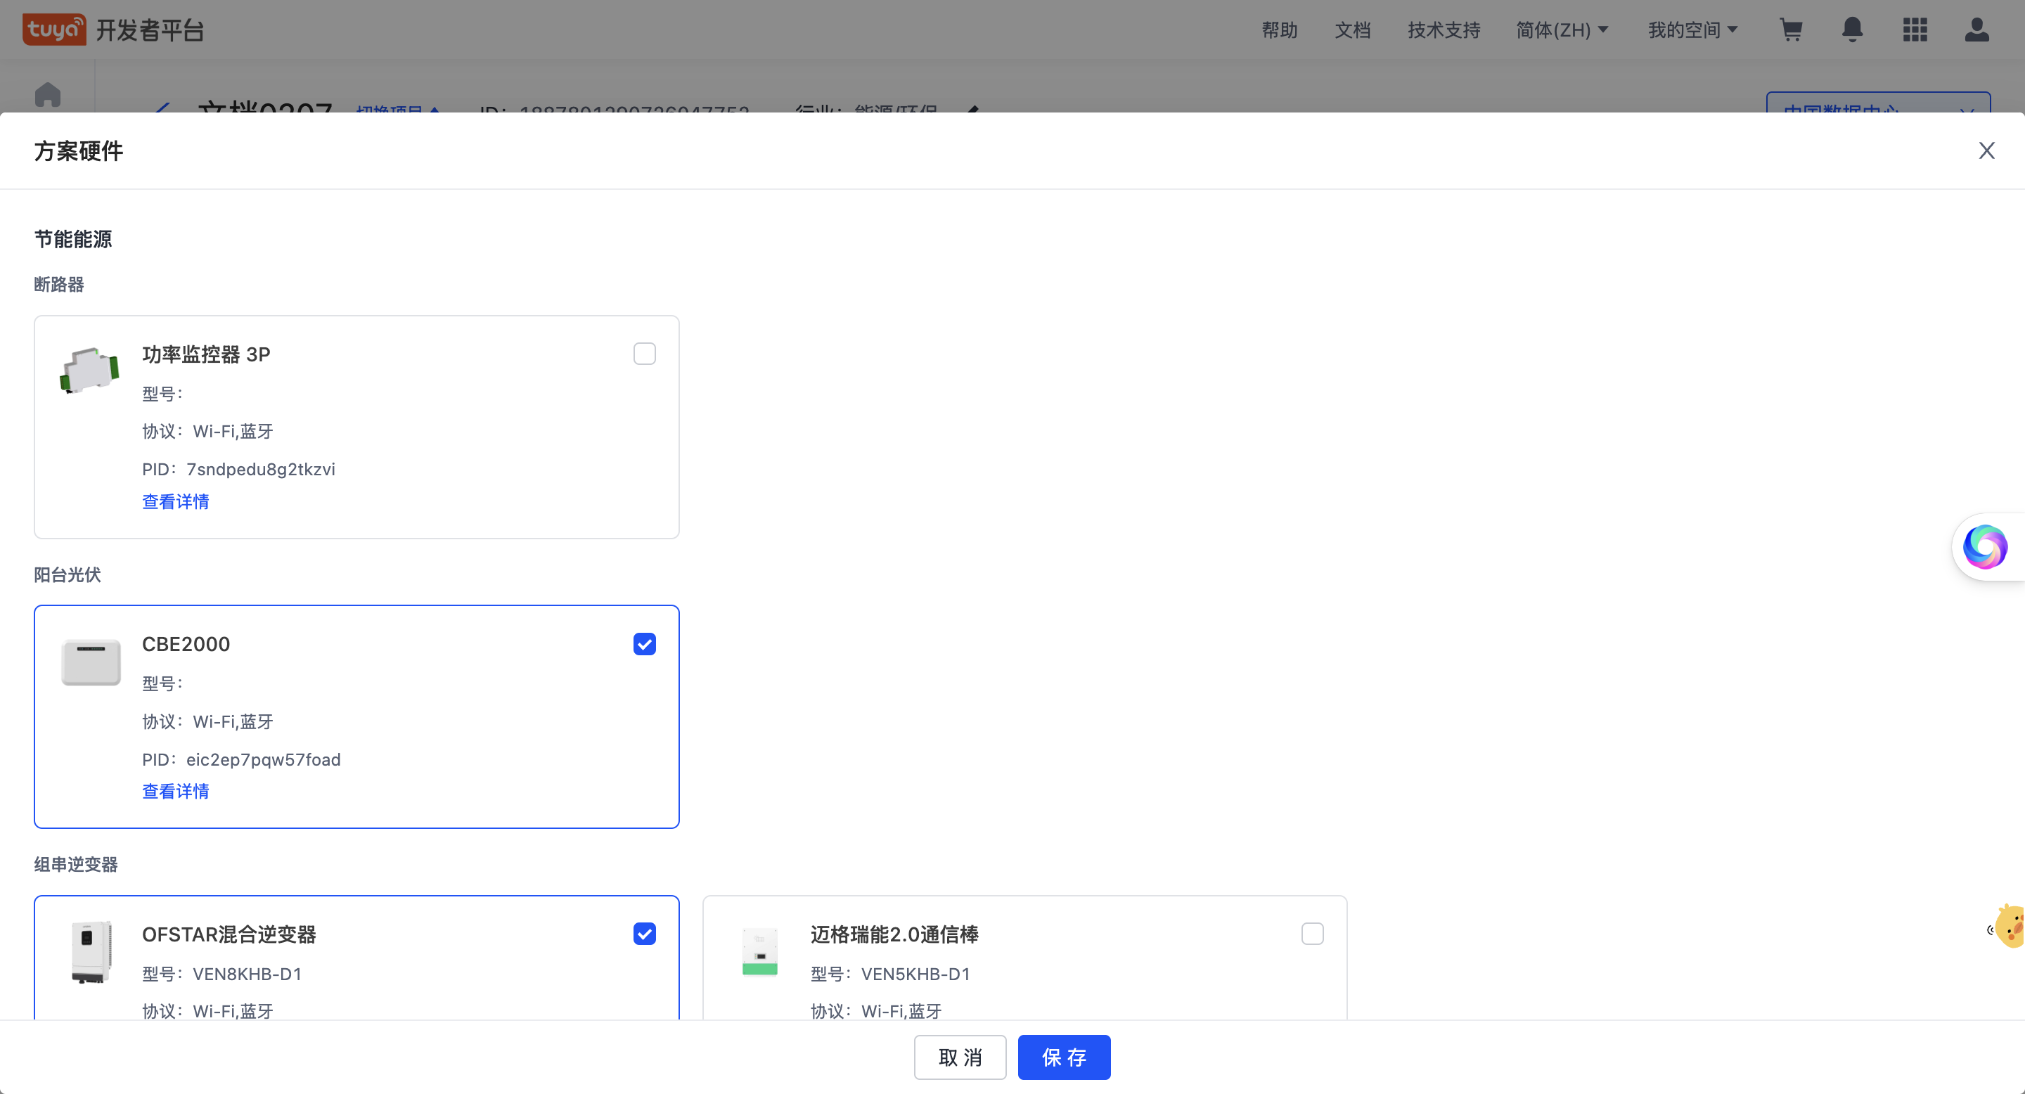
Task: Click the 功率监控器 3P product image
Action: pyautogui.click(x=89, y=370)
